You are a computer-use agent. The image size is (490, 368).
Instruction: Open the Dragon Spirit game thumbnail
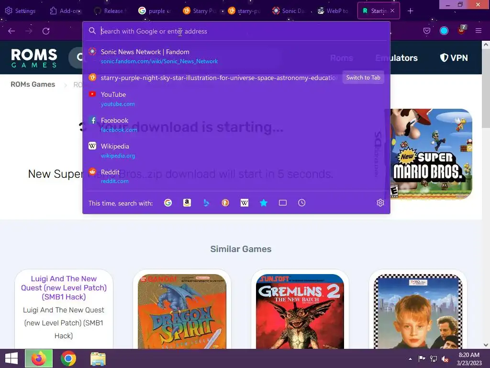182,311
